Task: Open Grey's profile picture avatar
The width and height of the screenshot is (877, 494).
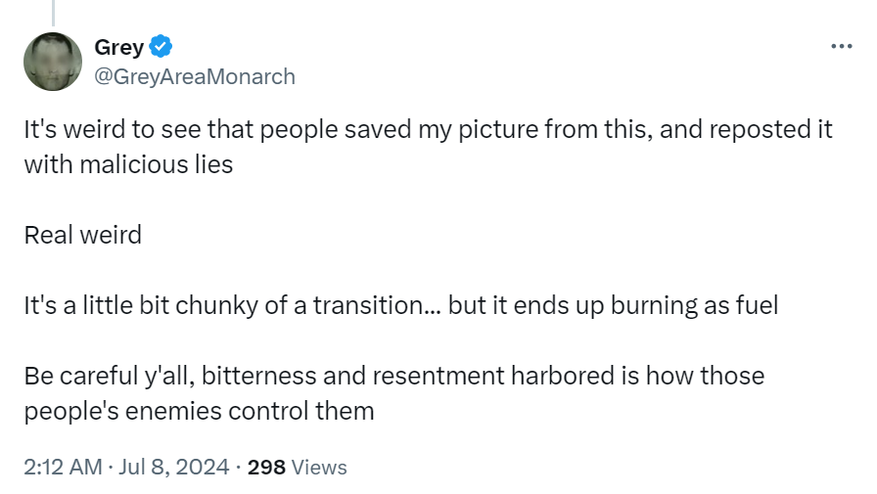Action: tap(52, 62)
